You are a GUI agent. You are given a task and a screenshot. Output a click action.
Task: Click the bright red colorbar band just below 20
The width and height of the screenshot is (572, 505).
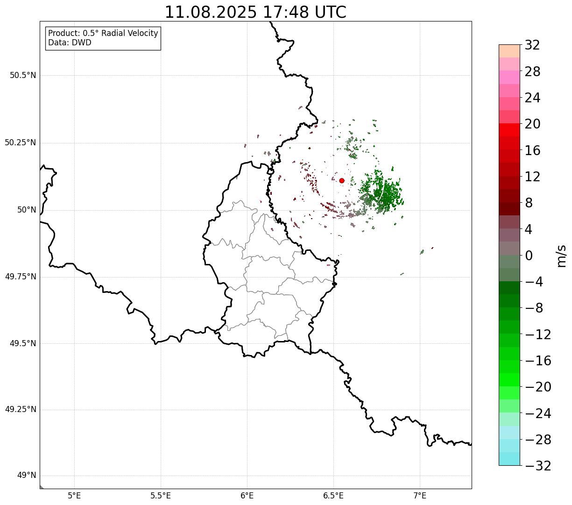[x=509, y=130]
